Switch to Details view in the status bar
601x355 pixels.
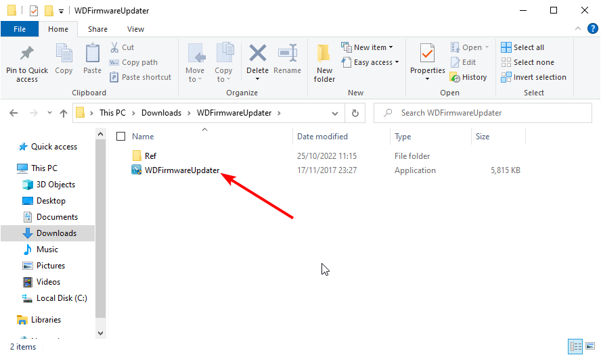[x=575, y=347]
